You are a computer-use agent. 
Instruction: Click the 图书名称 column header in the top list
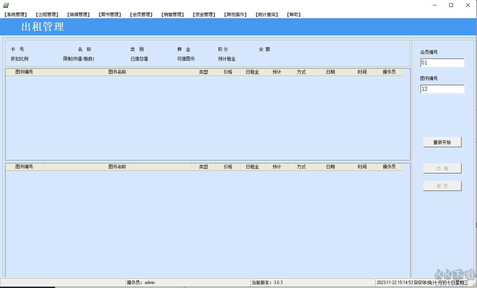pyautogui.click(x=117, y=72)
